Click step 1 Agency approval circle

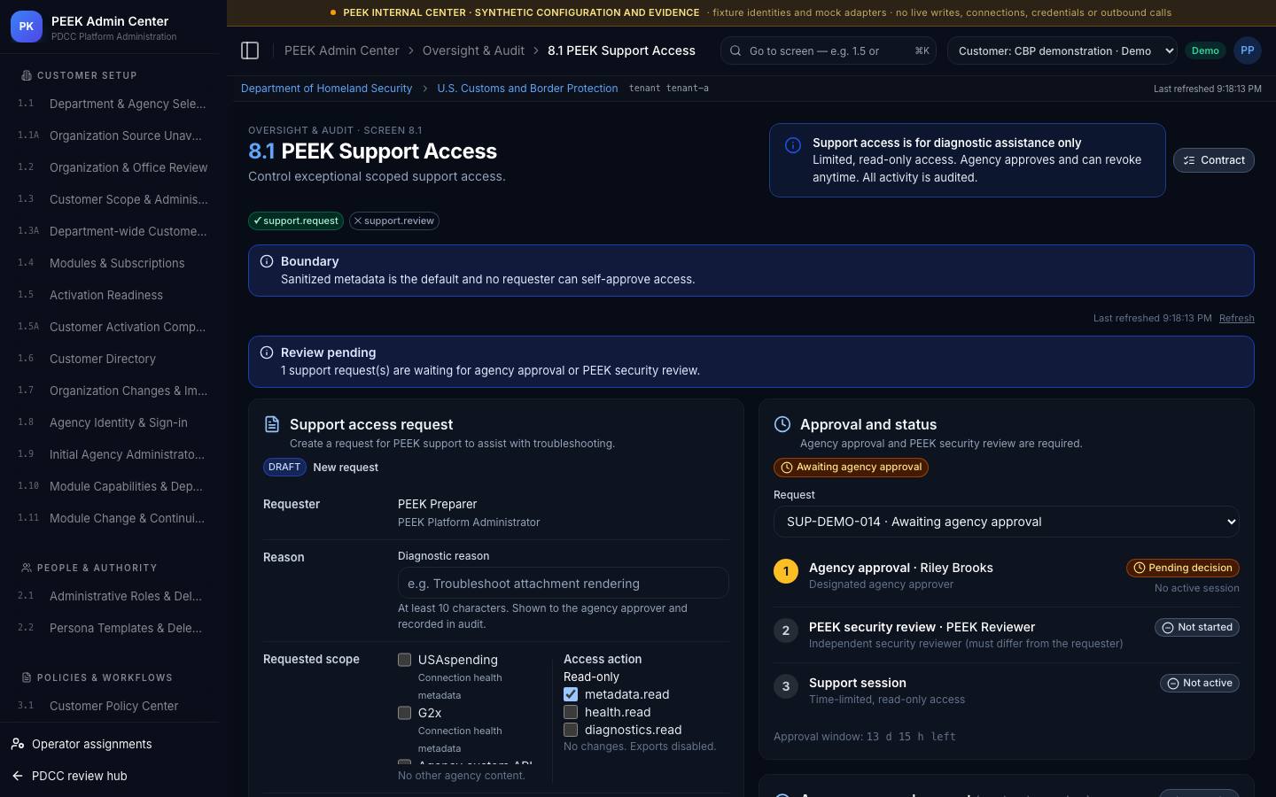click(786, 571)
